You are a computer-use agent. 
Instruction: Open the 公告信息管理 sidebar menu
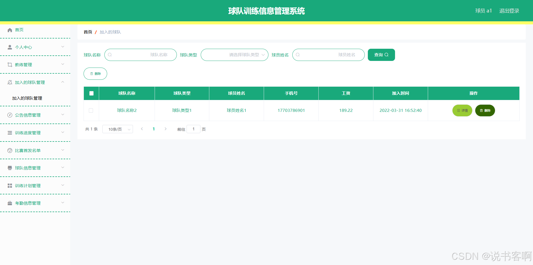(x=35, y=115)
